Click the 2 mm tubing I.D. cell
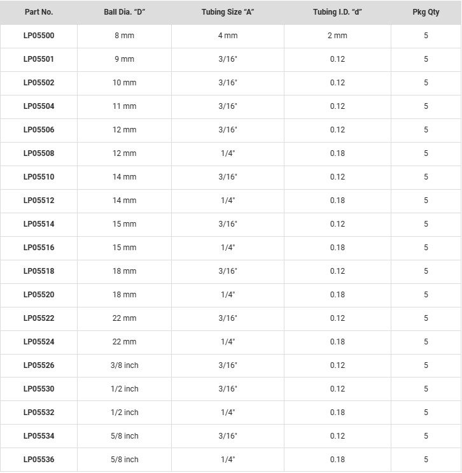462x473 pixels. click(x=337, y=36)
